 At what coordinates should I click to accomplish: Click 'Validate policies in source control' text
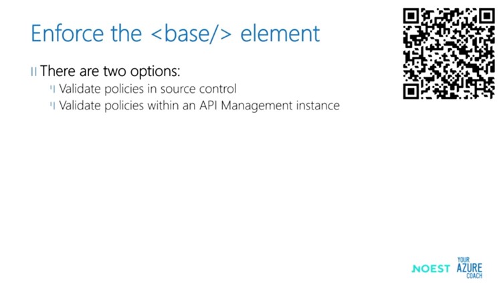click(148, 89)
